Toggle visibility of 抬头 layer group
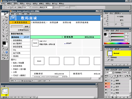This screenshot has height=99, width=132. click(106, 90)
